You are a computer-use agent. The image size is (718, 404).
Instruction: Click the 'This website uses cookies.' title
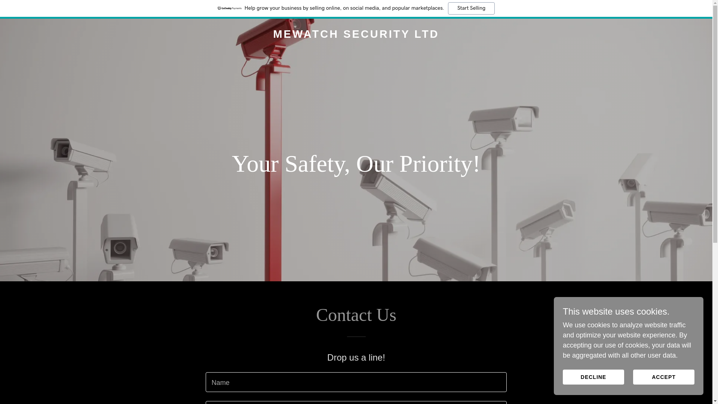tap(616, 312)
